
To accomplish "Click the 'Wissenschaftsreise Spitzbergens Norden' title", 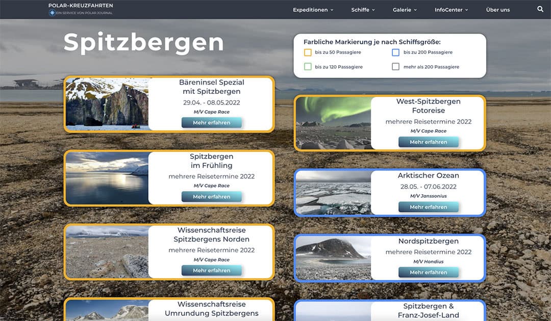I will [212, 235].
